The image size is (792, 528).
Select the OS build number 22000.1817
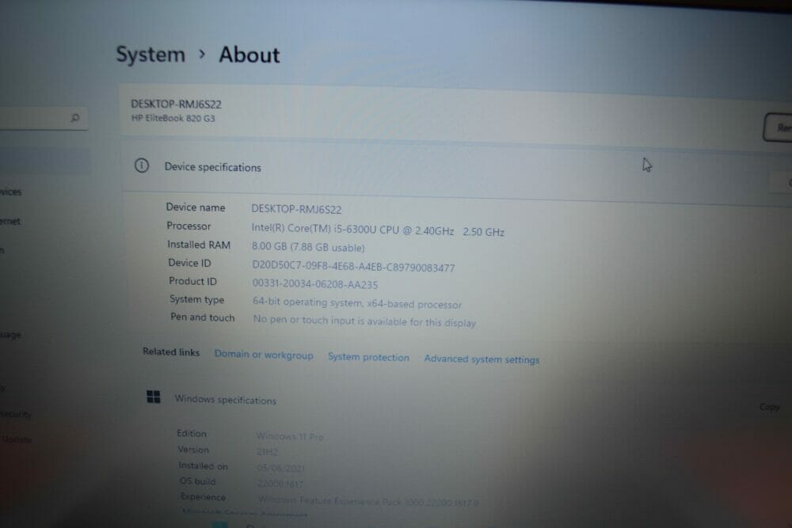tap(280, 484)
